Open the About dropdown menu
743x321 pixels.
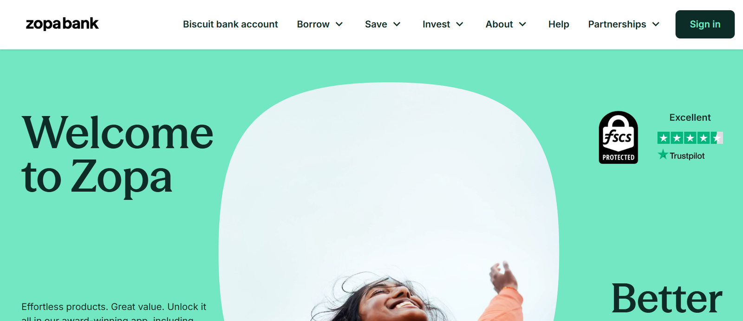506,24
